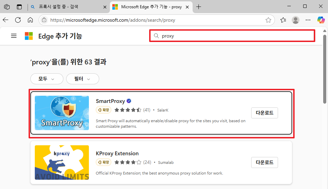Viewport: 328px width, 189px height.
Task: Launch the Copilot icon
Action: click(321, 20)
